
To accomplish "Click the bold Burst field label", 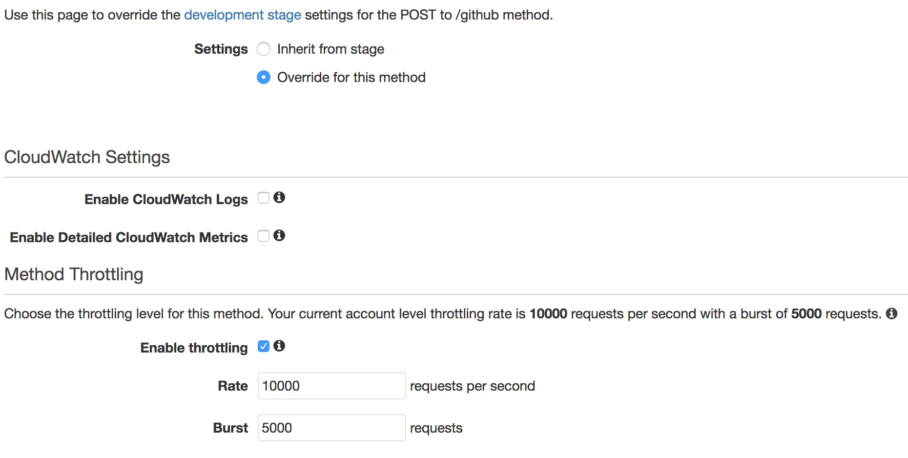I will tap(230, 428).
